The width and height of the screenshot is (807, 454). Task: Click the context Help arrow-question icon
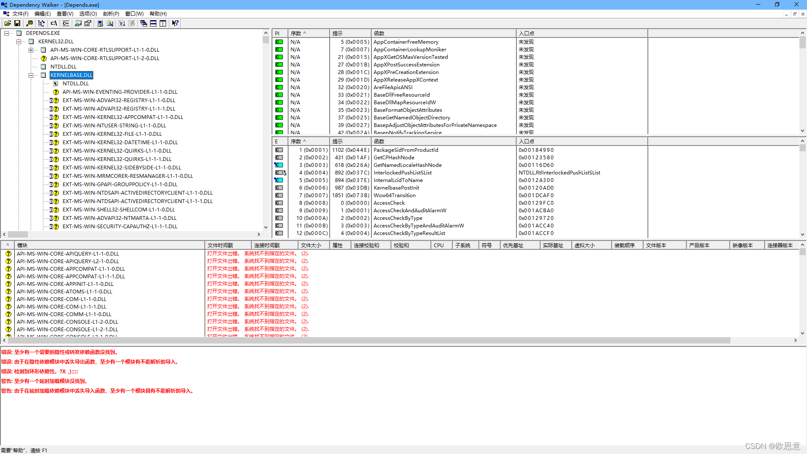point(175,24)
